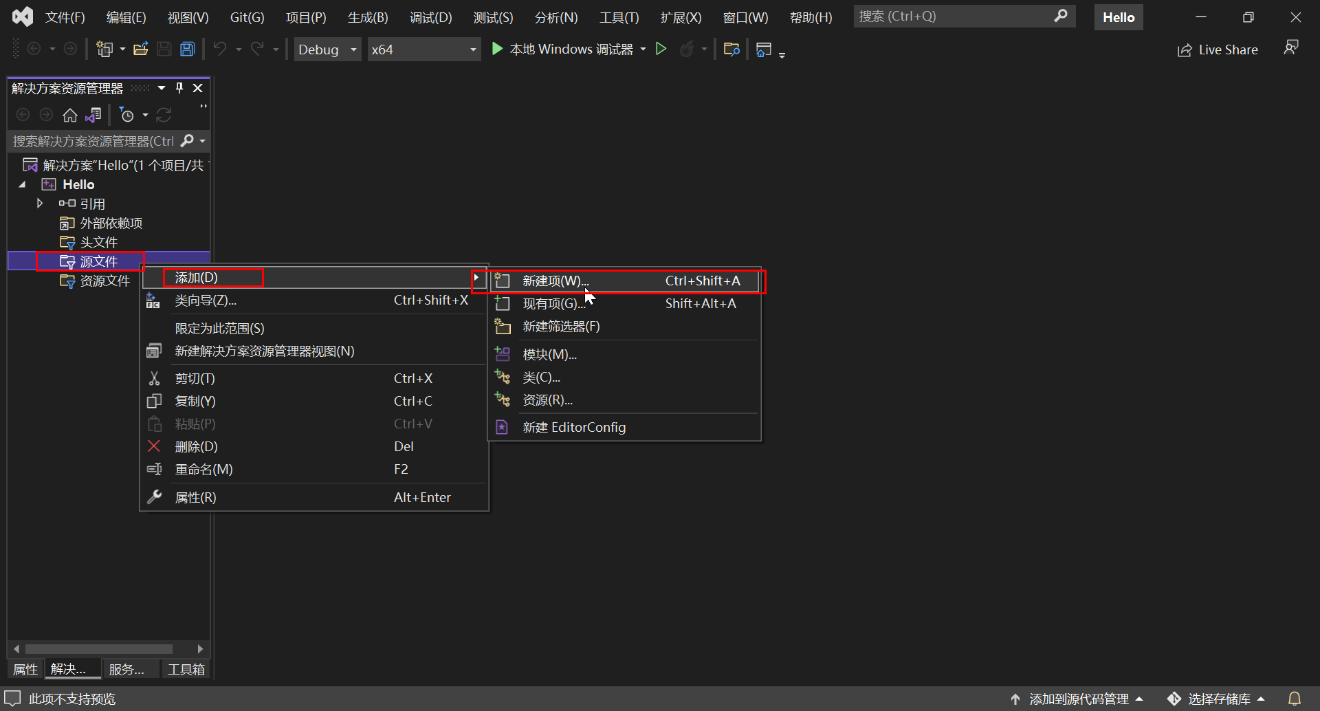This screenshot has height=711, width=1320.
Task: Collapse the Hello project node
Action: (x=22, y=184)
